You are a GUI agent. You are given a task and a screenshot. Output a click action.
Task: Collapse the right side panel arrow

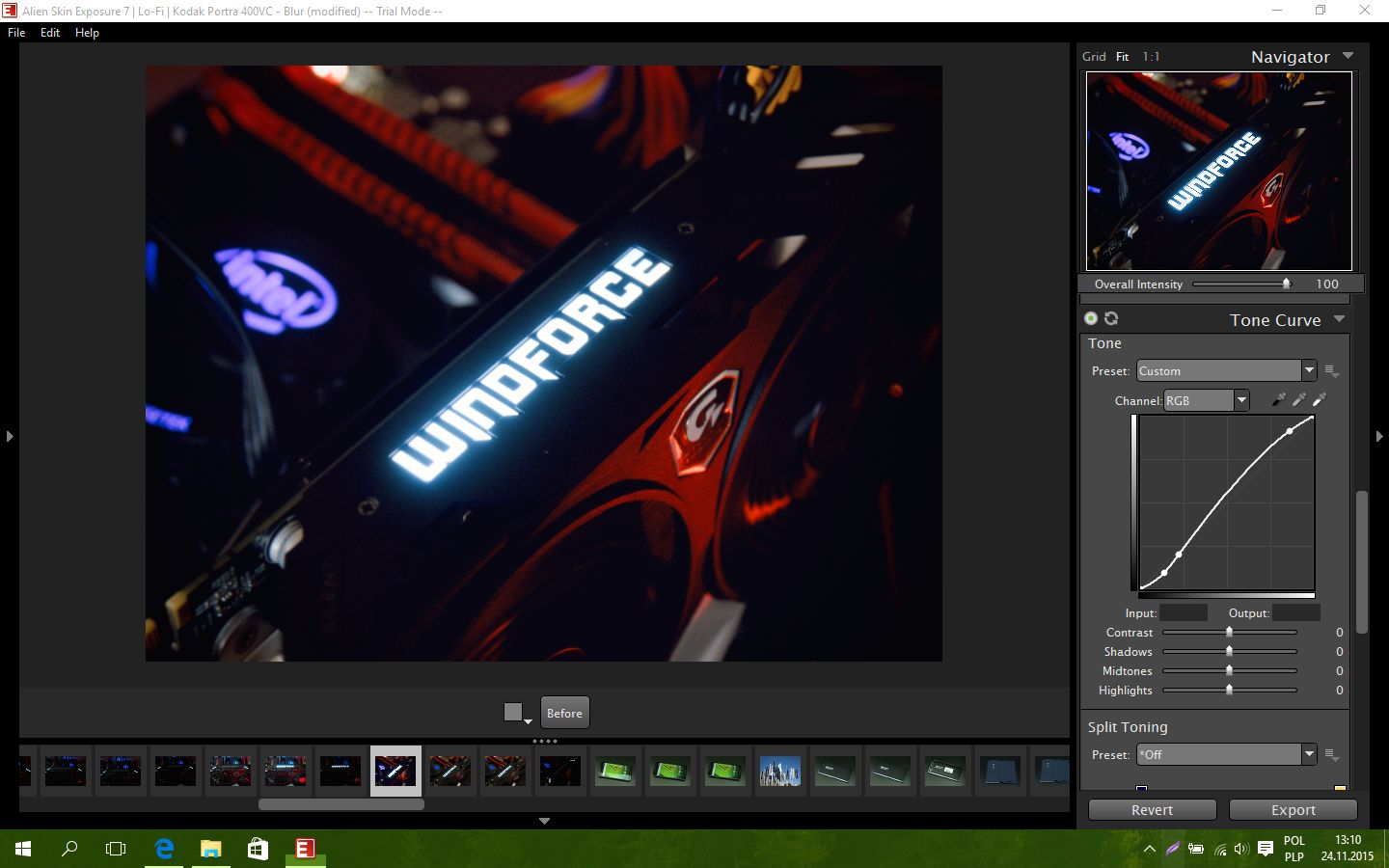click(x=1379, y=437)
